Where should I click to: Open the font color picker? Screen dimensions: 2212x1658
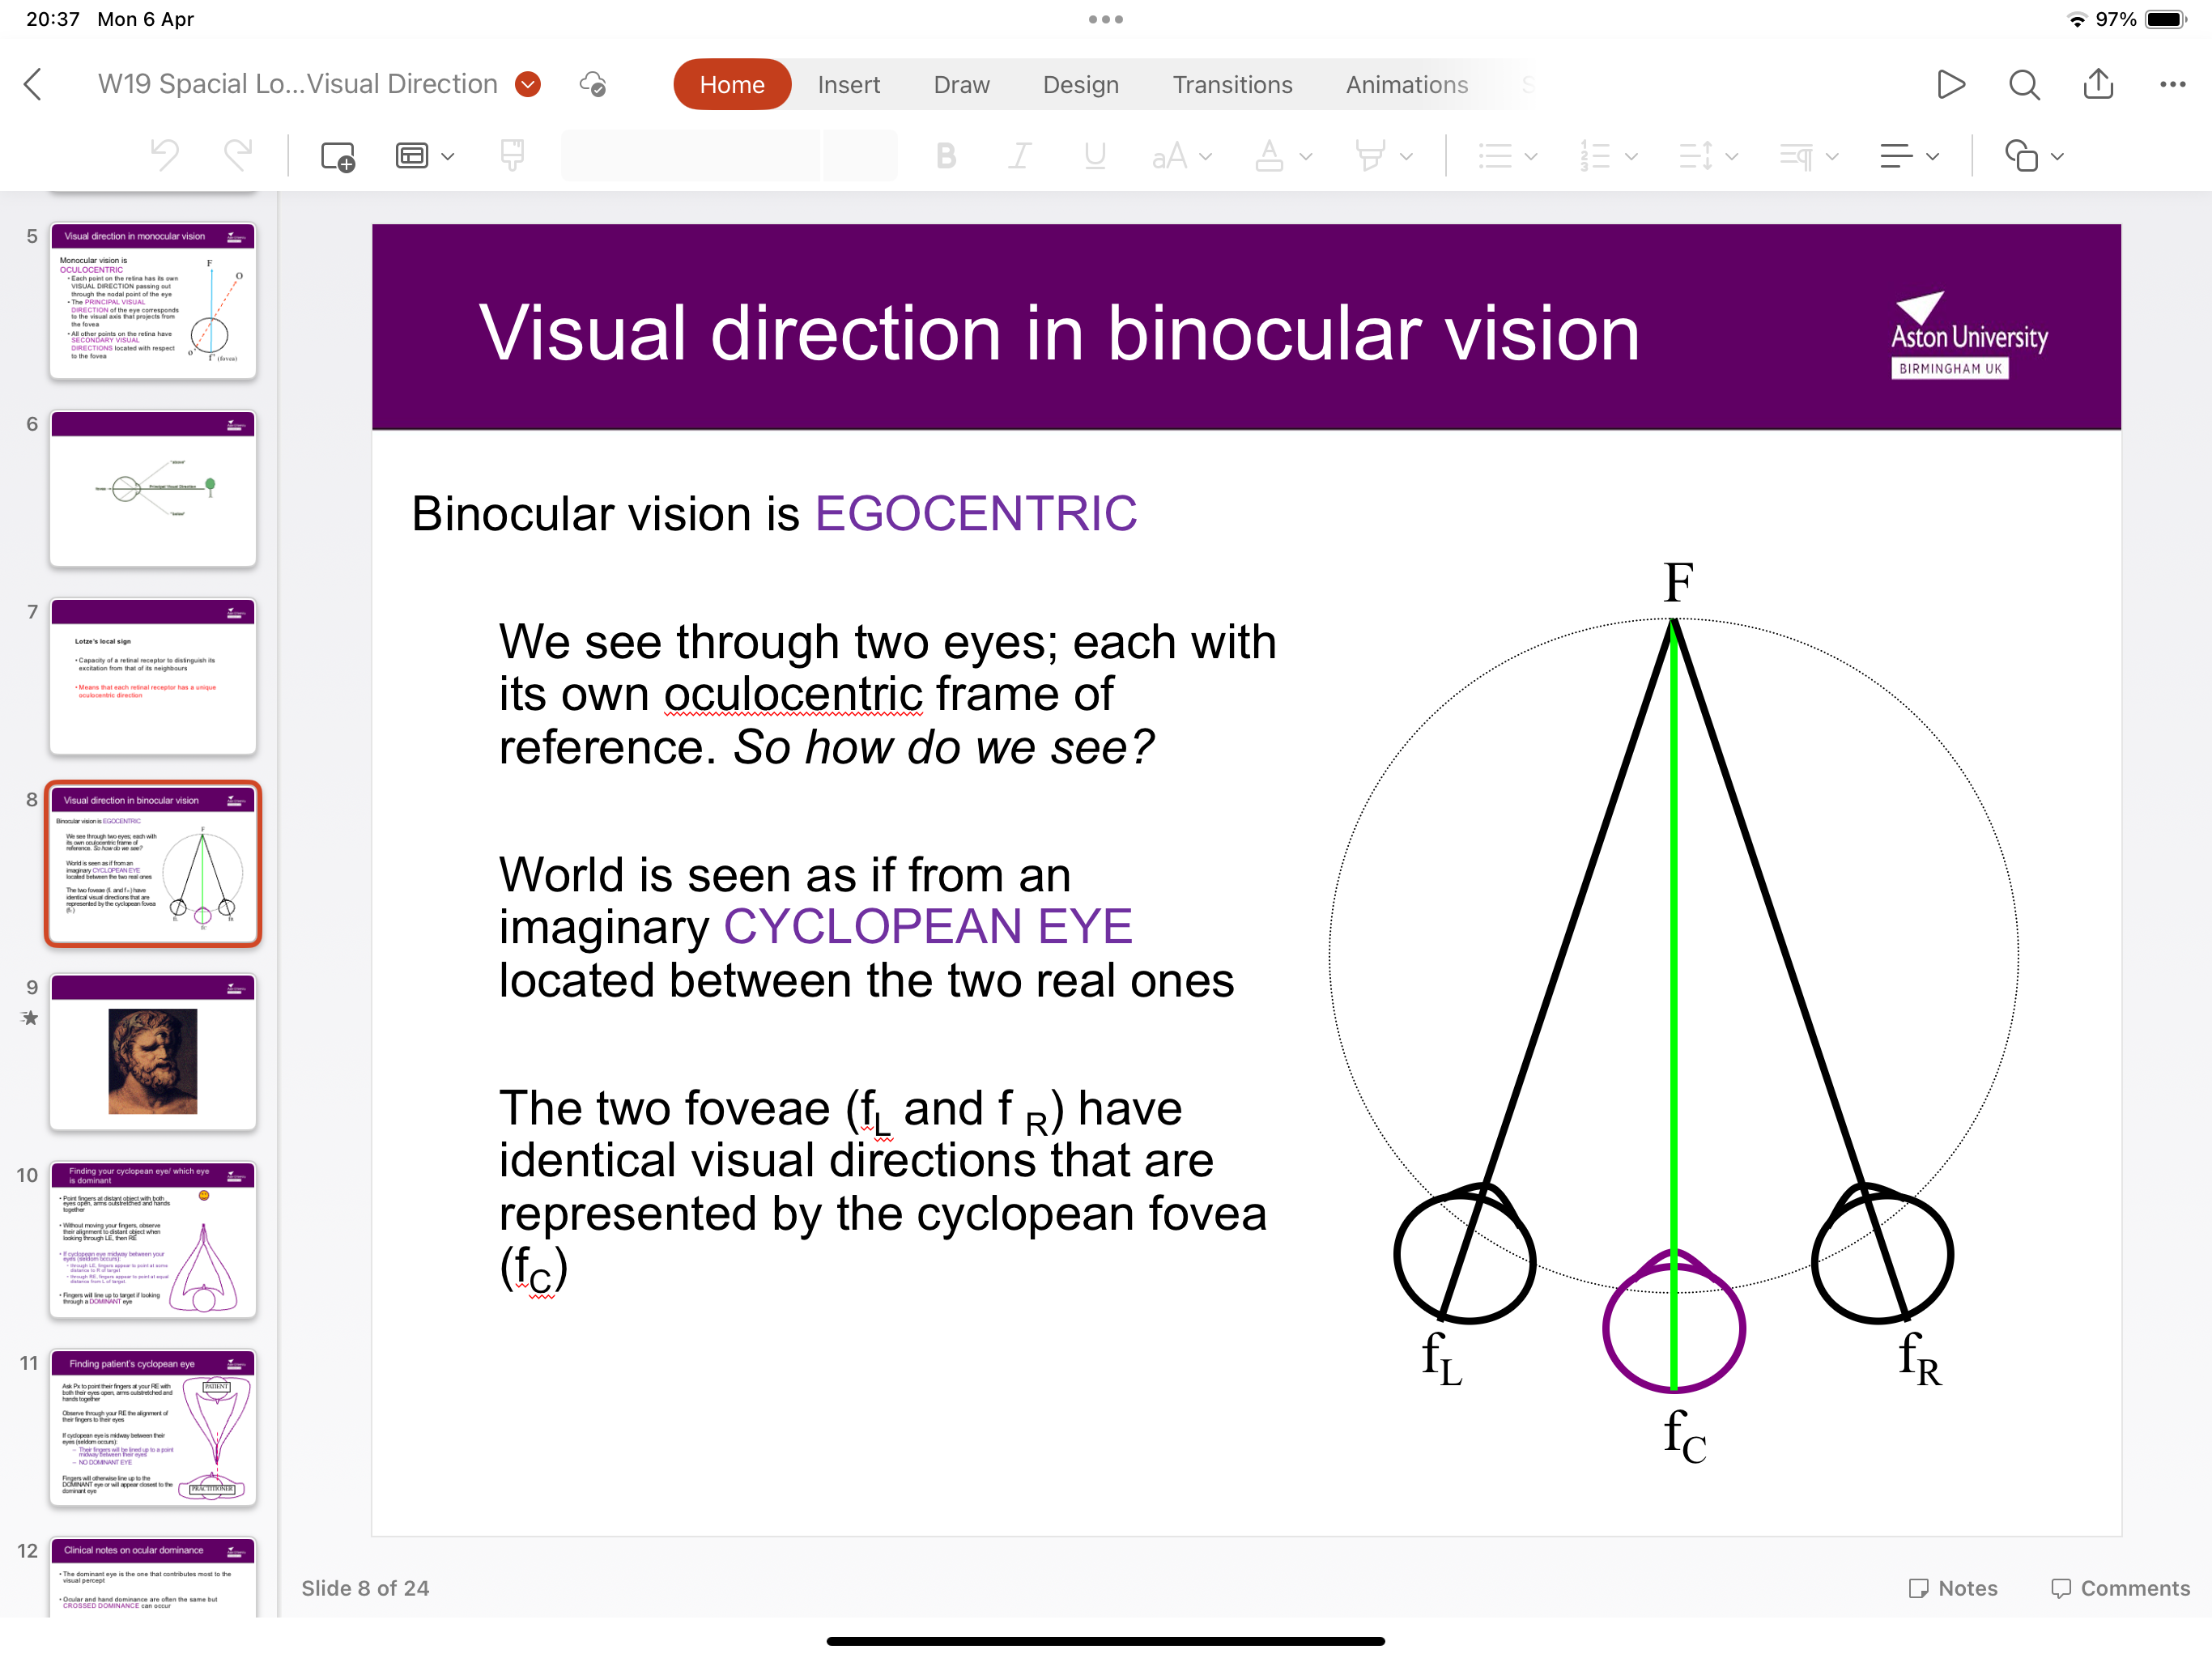click(1269, 157)
